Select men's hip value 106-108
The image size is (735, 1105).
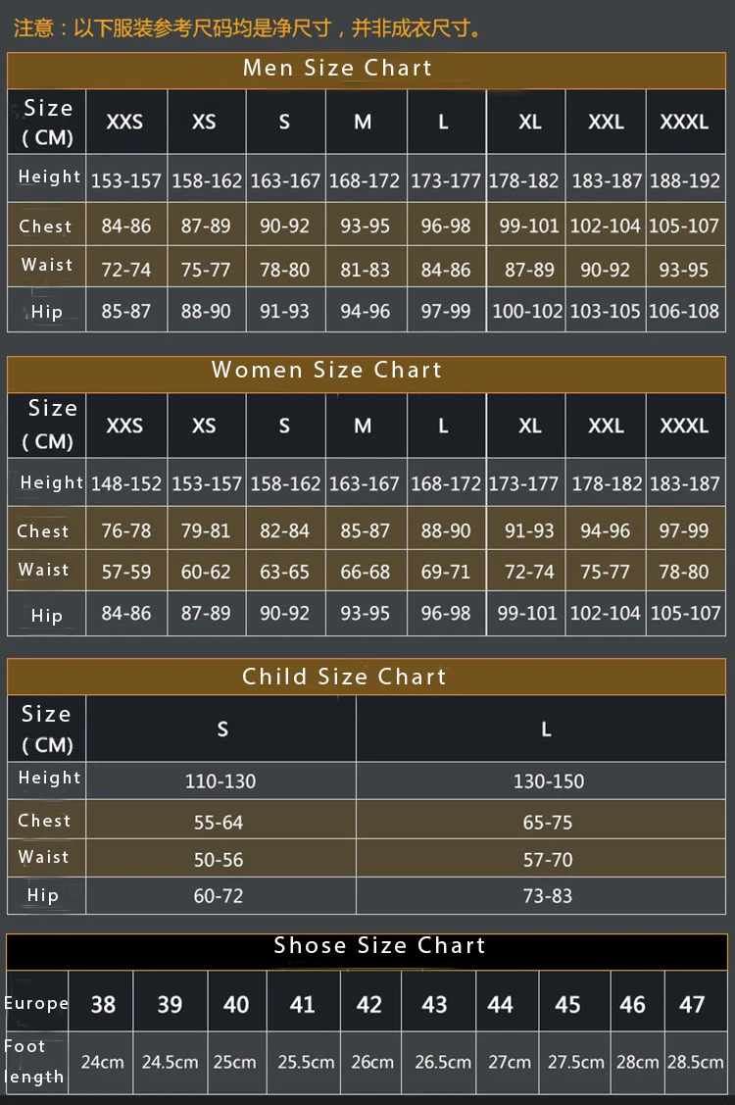(686, 310)
